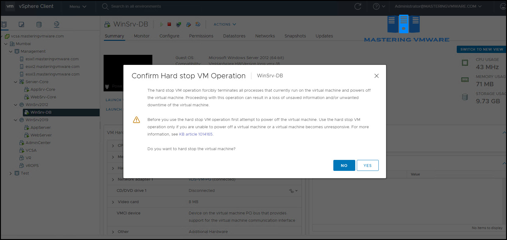
Task: Click the storage usage disk icon
Action: tap(465, 97)
